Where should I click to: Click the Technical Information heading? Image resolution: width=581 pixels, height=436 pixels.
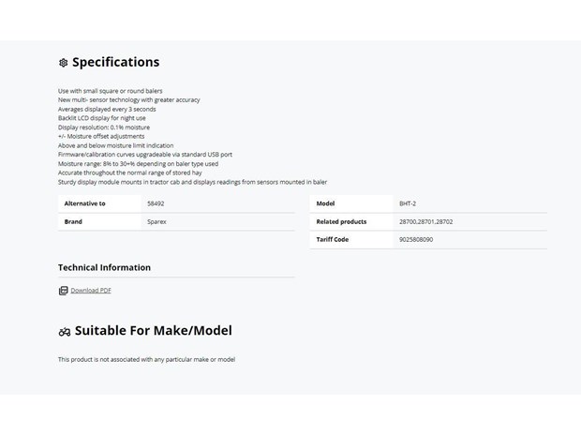105,267
